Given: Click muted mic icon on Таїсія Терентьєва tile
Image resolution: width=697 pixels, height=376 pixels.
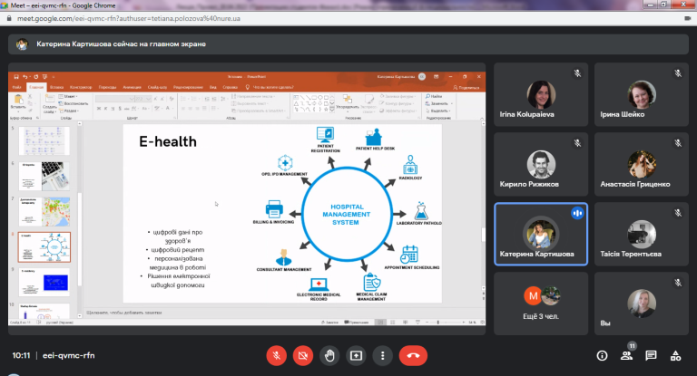Looking at the screenshot, I should 678,213.
